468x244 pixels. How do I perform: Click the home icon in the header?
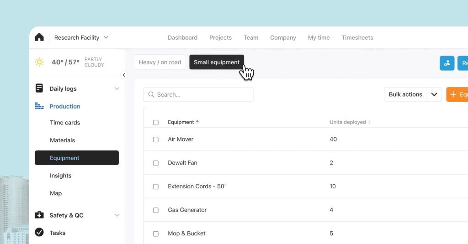pyautogui.click(x=39, y=37)
